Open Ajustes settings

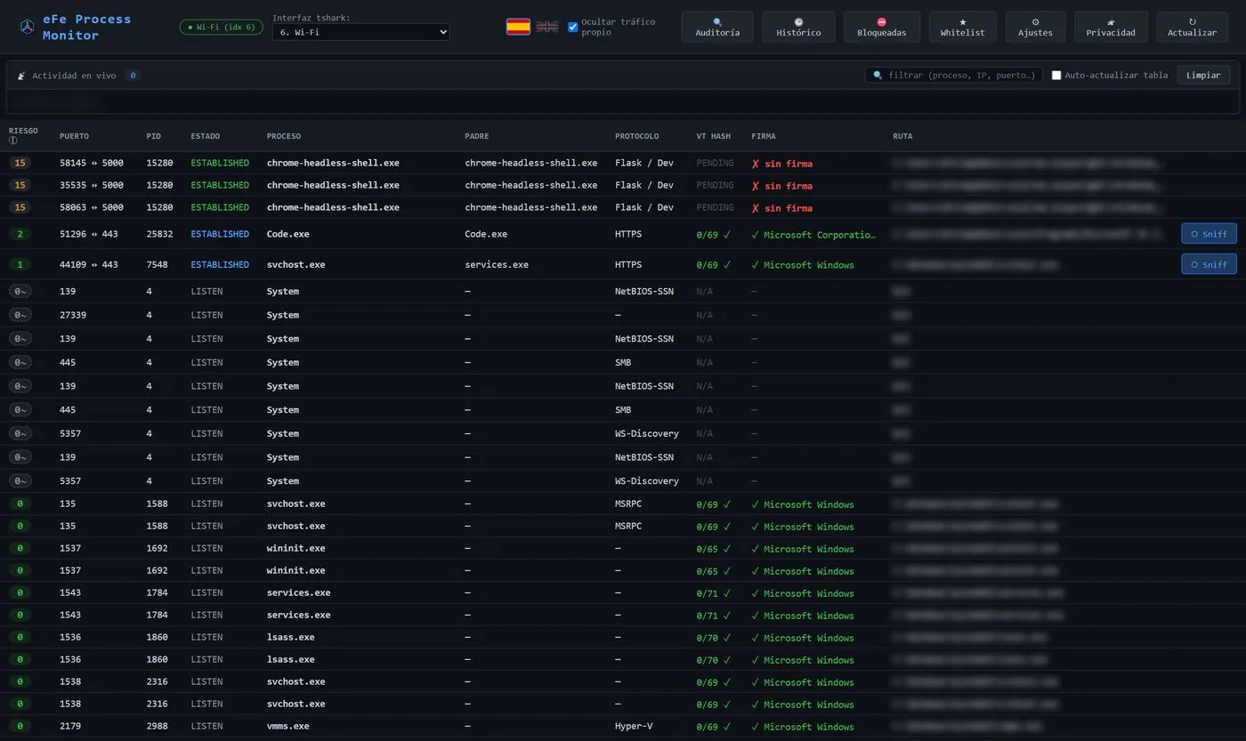tap(1035, 27)
